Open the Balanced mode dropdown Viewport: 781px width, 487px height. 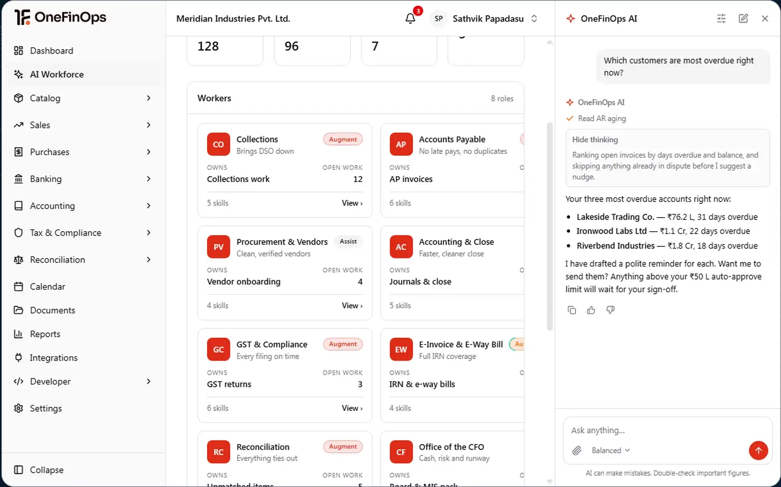(611, 450)
